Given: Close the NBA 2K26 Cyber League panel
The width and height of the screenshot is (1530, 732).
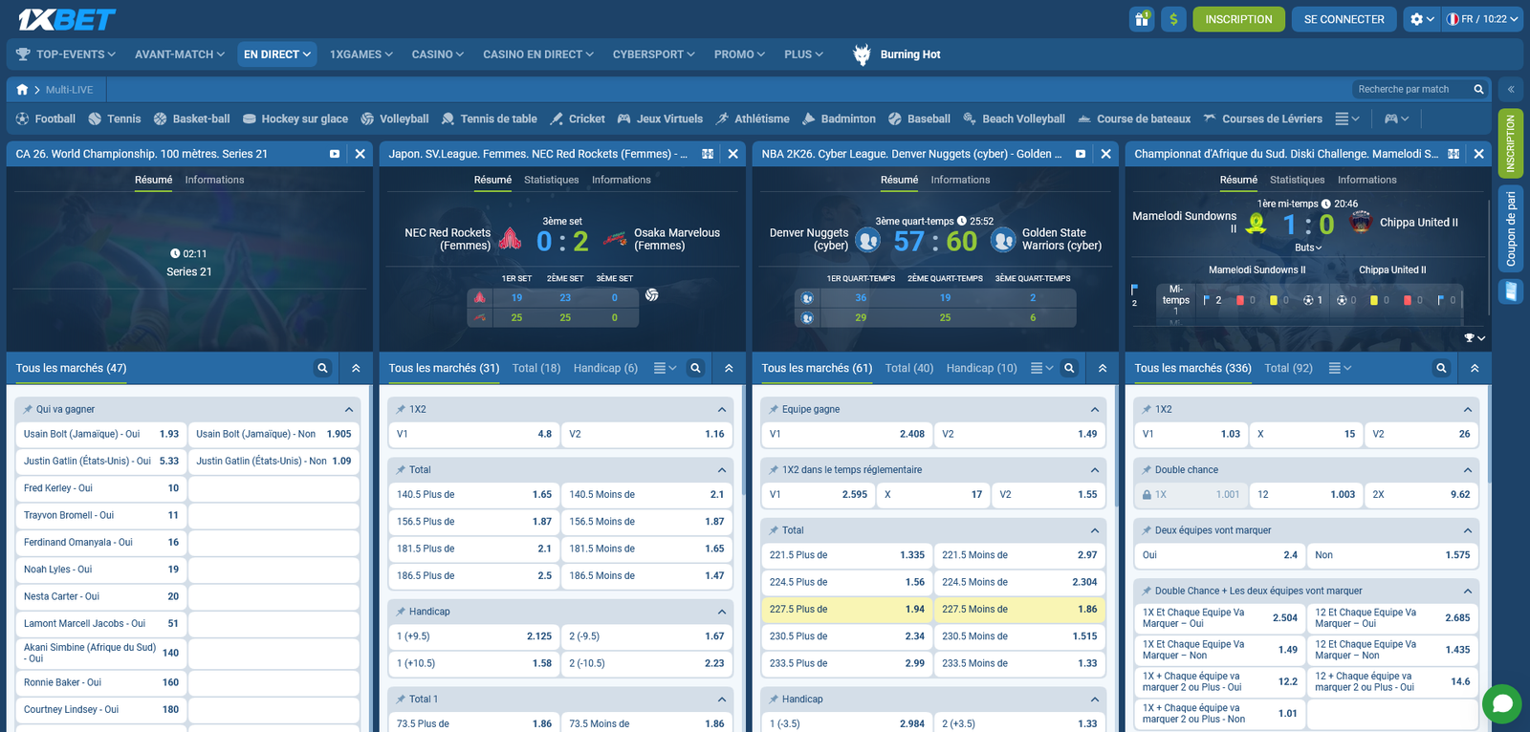Looking at the screenshot, I should coord(1105,154).
